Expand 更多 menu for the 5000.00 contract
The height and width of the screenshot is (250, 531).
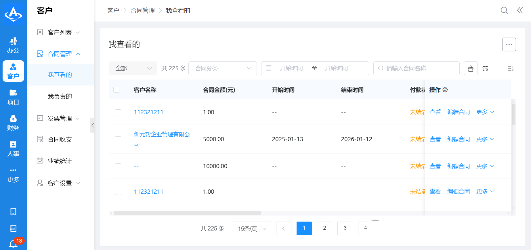[x=485, y=139]
